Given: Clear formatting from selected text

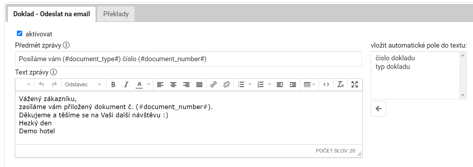Looking at the screenshot, I should click(341, 85).
